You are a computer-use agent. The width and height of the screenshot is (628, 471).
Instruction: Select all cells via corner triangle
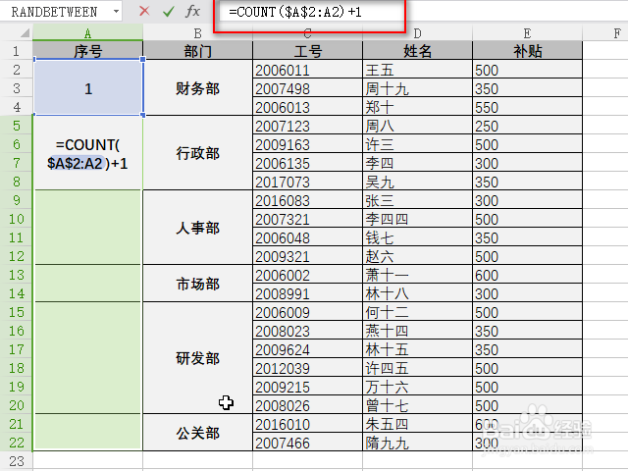click(25, 32)
